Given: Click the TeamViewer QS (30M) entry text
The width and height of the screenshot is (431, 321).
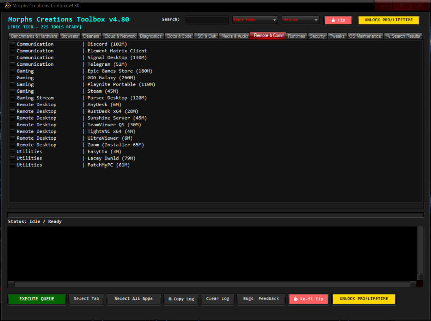Looking at the screenshot, I should [114, 124].
